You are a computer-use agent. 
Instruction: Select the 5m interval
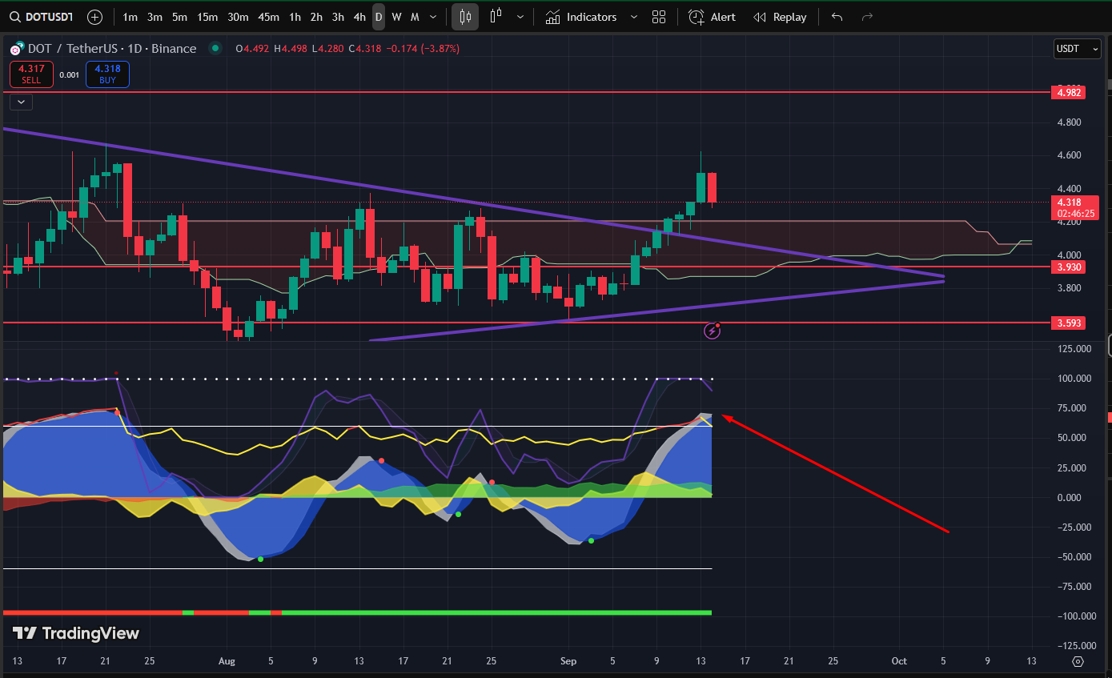pos(179,17)
